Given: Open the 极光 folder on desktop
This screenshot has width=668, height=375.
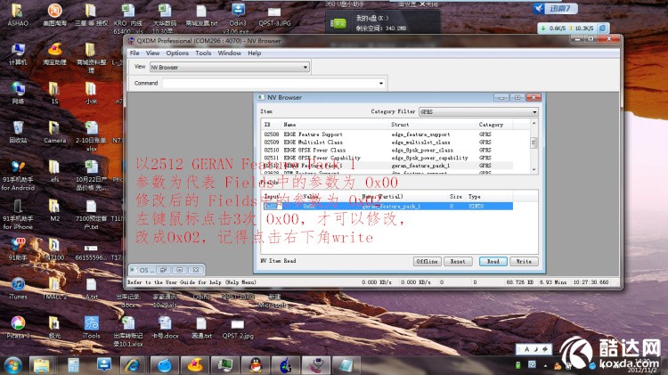Looking at the screenshot, I should tap(54, 327).
